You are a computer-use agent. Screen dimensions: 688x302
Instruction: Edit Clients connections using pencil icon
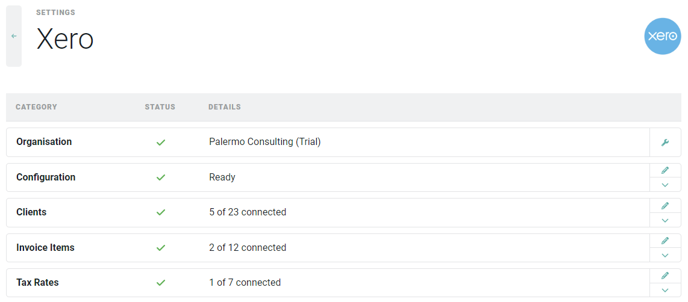point(665,206)
